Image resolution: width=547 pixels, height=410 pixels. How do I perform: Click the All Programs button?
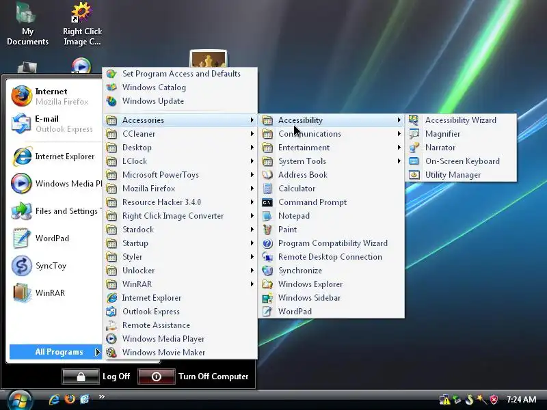[55, 352]
